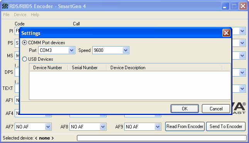Open dropdown arrow at right of TEXT row
The width and height of the screenshot is (249, 143).
click(242, 88)
